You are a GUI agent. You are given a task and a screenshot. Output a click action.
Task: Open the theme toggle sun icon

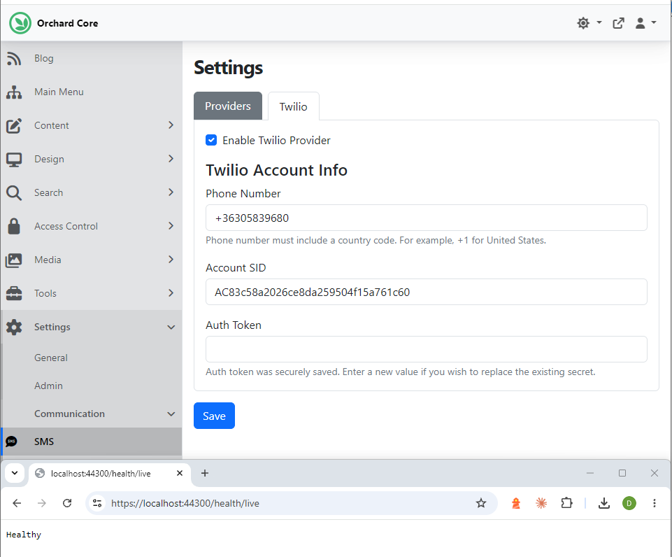click(x=583, y=23)
